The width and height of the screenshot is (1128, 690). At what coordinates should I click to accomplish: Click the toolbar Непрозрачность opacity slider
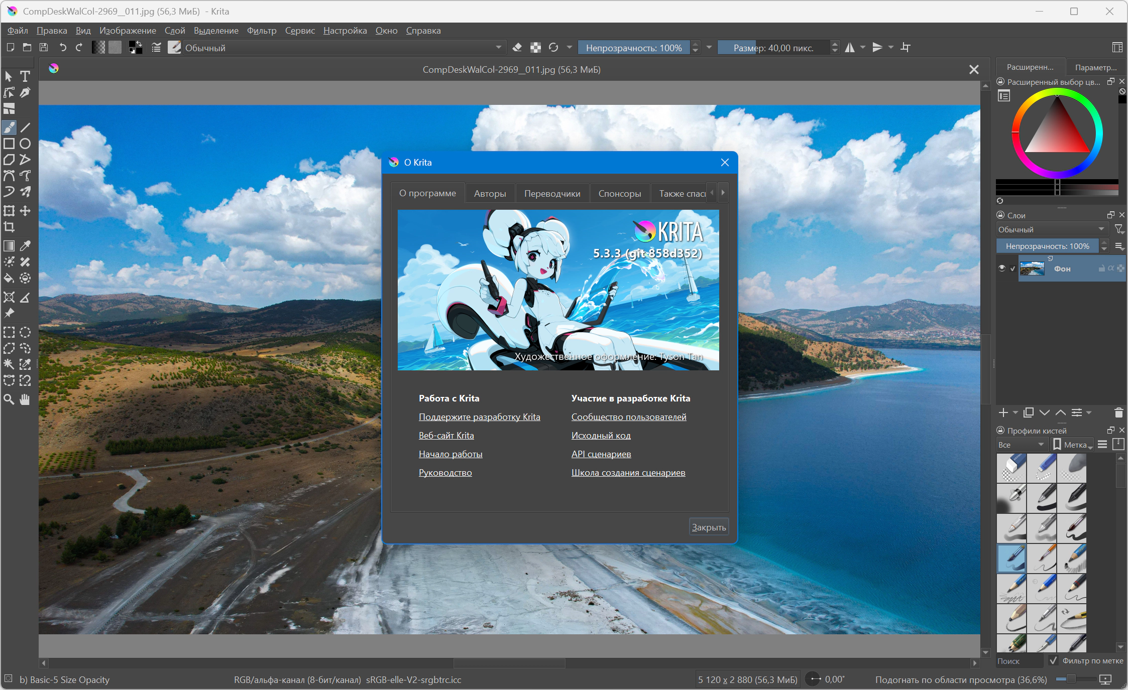(634, 48)
